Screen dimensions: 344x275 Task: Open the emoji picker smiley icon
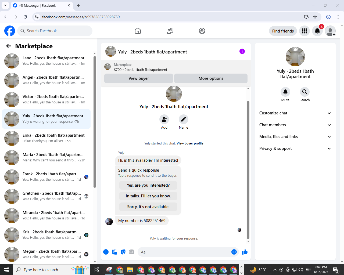(234, 252)
